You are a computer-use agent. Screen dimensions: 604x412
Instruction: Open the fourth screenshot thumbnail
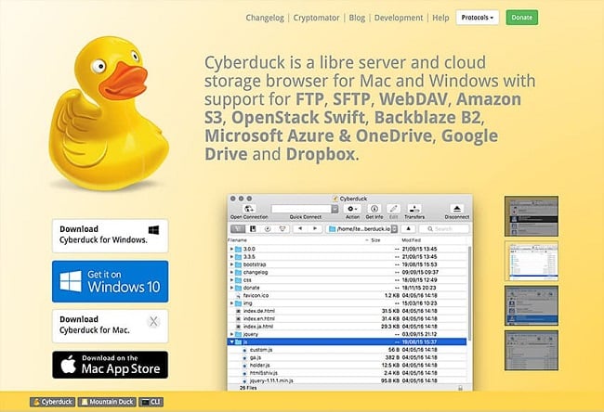(x=532, y=350)
